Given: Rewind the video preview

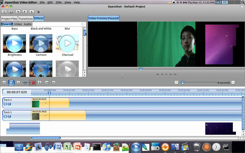Looking at the screenshot, I should pos(162,74).
